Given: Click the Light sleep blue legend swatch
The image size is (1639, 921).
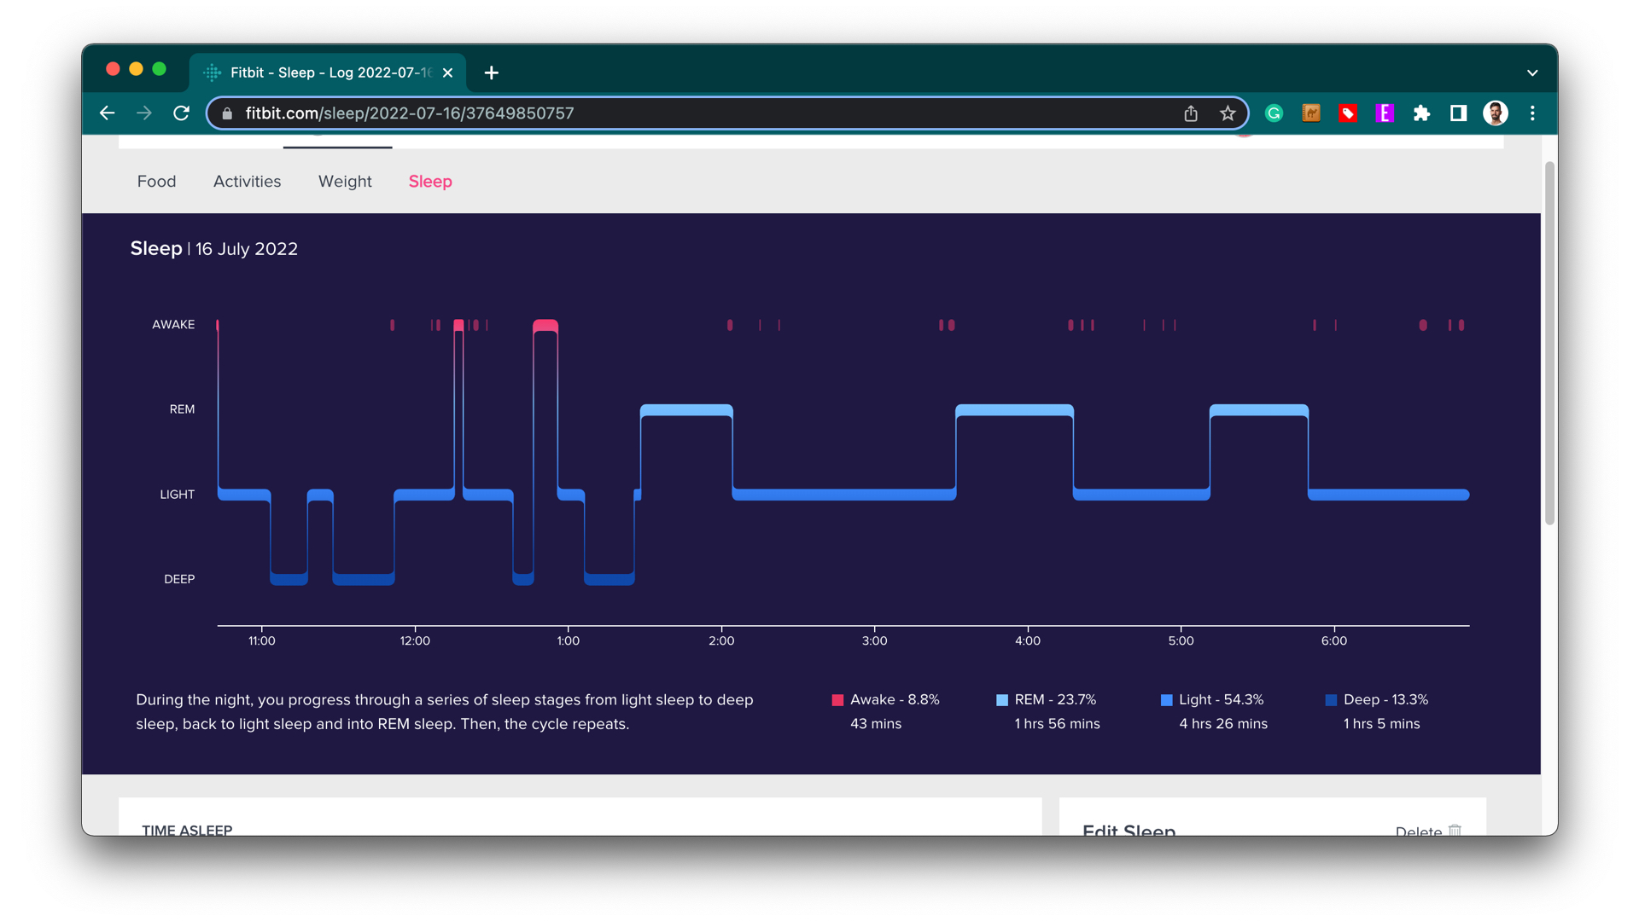Looking at the screenshot, I should pyautogui.click(x=1167, y=700).
